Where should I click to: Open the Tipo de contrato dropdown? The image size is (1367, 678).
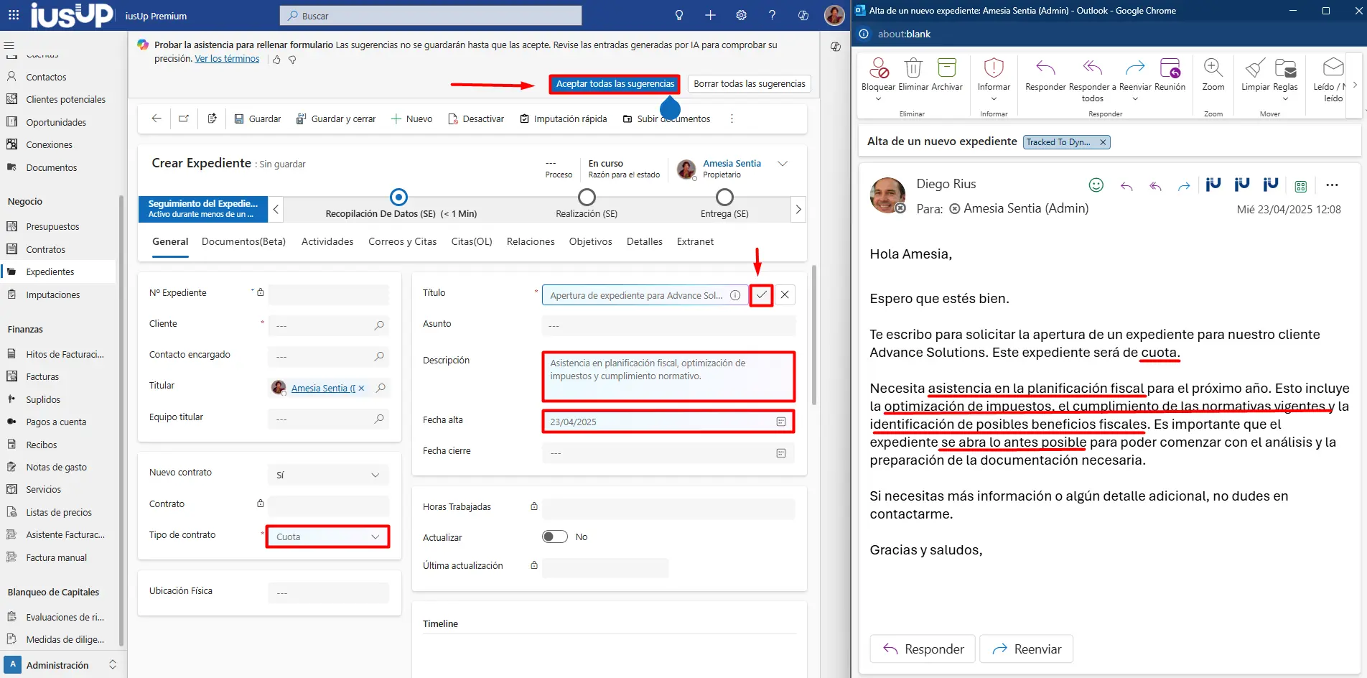[327, 537]
